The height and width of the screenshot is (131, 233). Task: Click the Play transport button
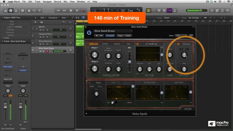click(77, 11)
